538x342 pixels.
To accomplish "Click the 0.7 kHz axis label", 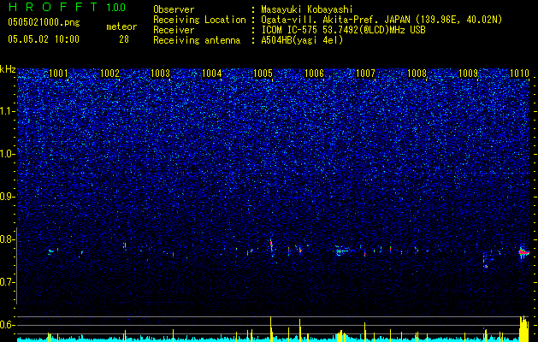I will coord(7,282).
